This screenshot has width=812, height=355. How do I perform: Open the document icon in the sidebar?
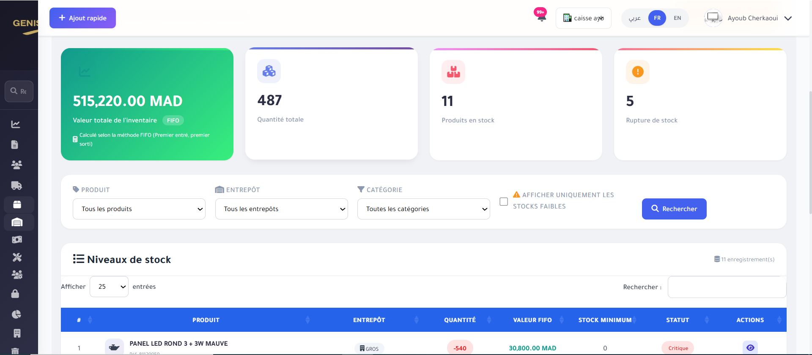(15, 144)
